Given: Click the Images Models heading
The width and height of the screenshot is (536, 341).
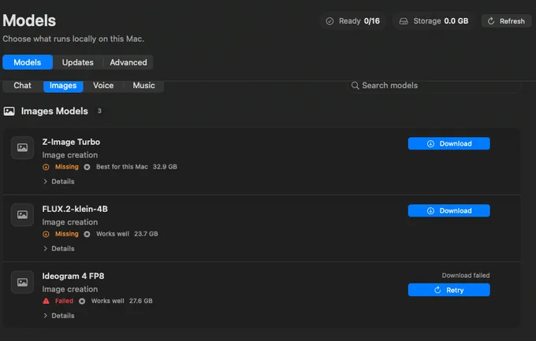Looking at the screenshot, I should point(54,111).
